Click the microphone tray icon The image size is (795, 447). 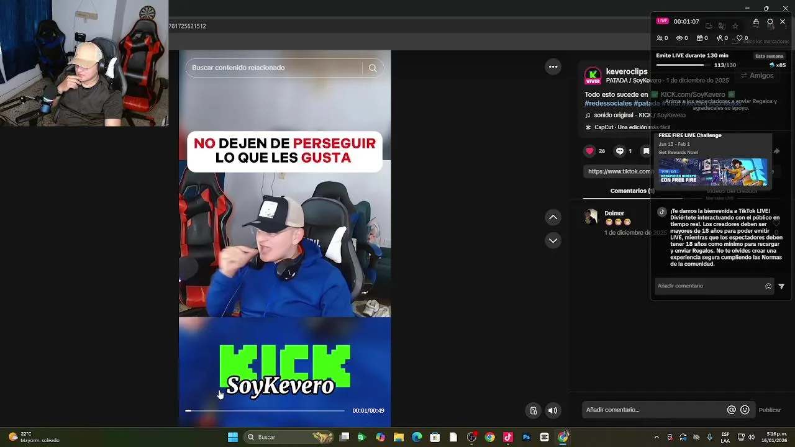click(710, 437)
